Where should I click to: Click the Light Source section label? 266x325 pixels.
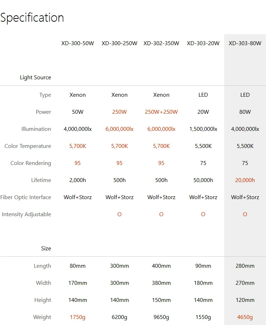click(35, 78)
